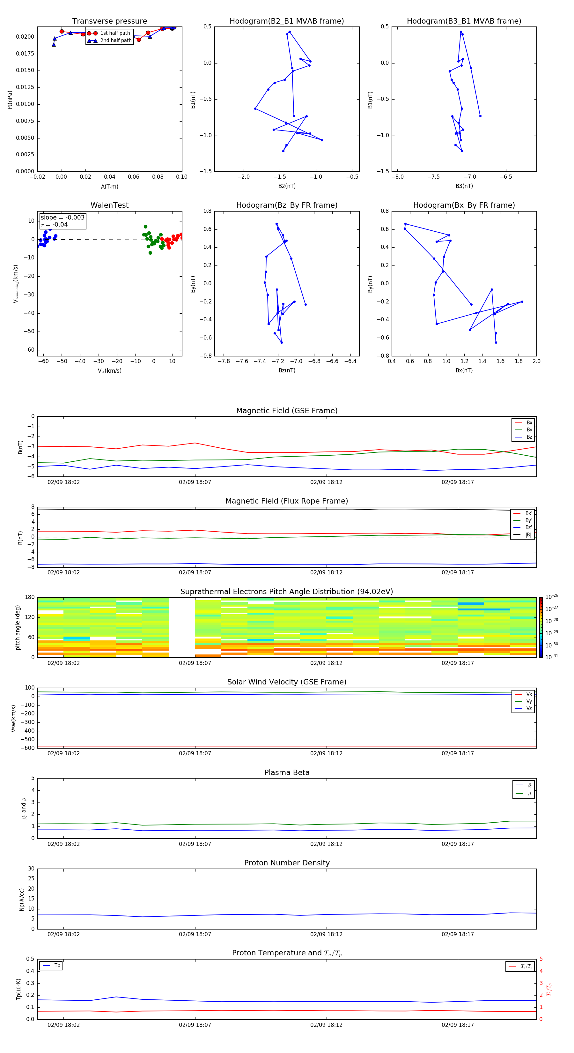
Task: Click the |B| entry in the Flux Rope legend
Action: [x=523, y=535]
